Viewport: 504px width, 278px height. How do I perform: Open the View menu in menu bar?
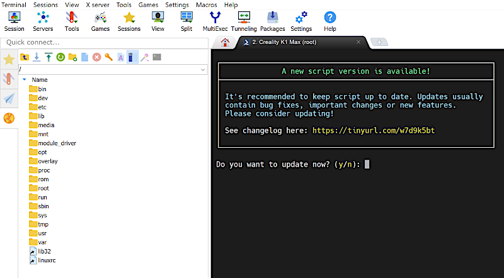coord(72,5)
